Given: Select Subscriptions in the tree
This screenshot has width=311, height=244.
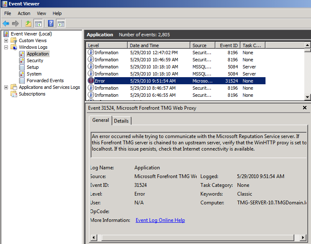Looking at the screenshot, I should pyautogui.click(x=32, y=94).
